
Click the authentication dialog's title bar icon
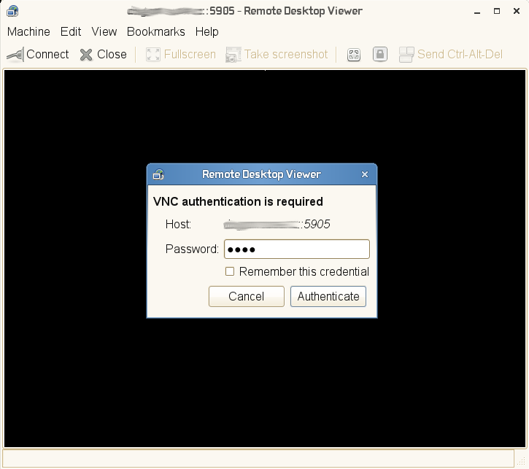[x=158, y=174]
